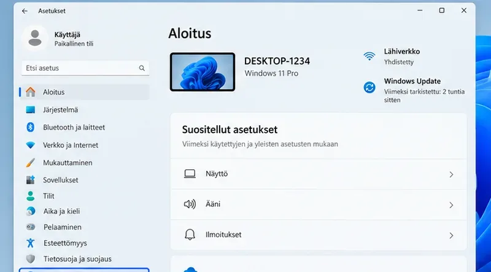Click the Aika ja kieli globe icon
This screenshot has height=272, width=491.
point(30,211)
